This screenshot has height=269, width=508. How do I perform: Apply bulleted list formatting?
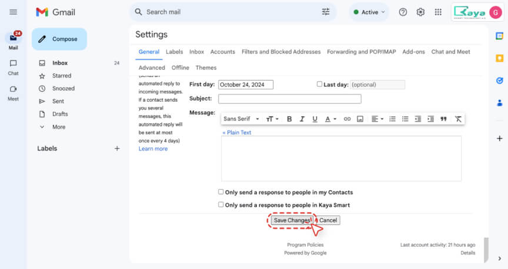pyautogui.click(x=405, y=119)
